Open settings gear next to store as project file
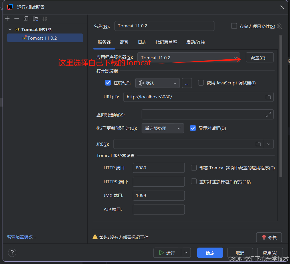The height and width of the screenshot is (264, 290). click(x=279, y=26)
